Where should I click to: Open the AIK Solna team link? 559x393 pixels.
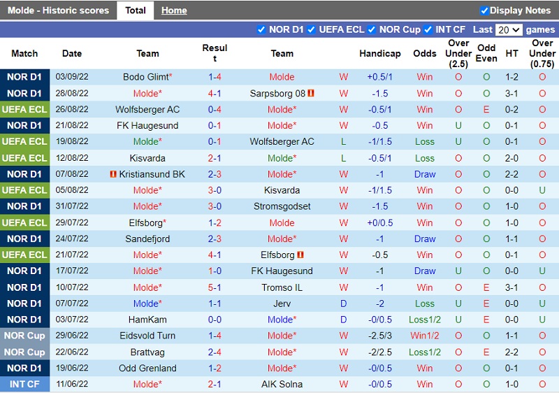pos(282,384)
